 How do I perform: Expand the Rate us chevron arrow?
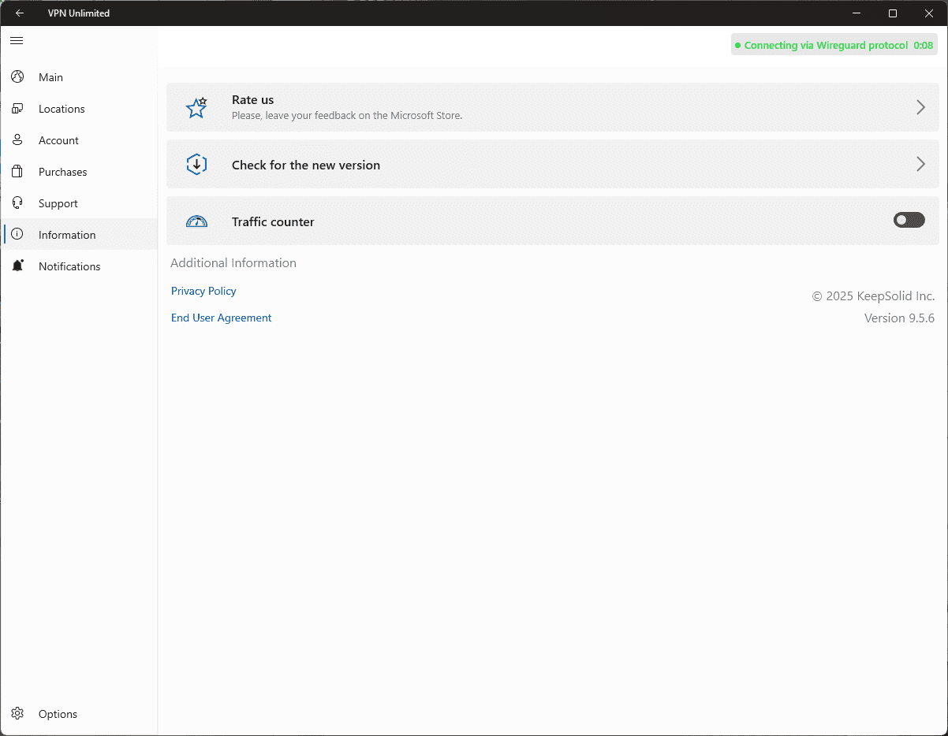point(920,107)
